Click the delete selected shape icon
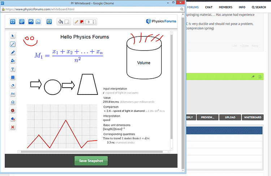Image resolution: width=271 pixels, height=176 pixels. 13,119
